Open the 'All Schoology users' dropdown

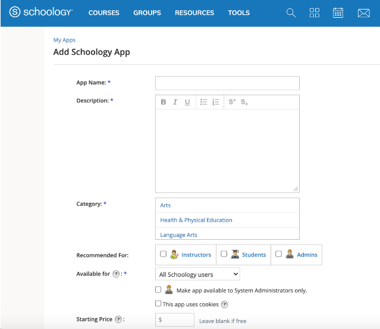tap(198, 274)
